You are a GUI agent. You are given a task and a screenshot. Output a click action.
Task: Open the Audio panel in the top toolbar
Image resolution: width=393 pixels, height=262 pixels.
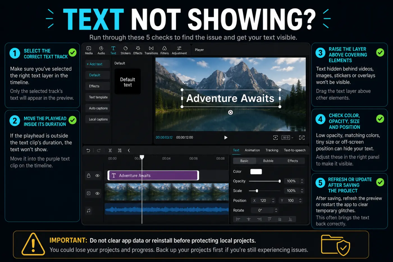tap(101, 50)
